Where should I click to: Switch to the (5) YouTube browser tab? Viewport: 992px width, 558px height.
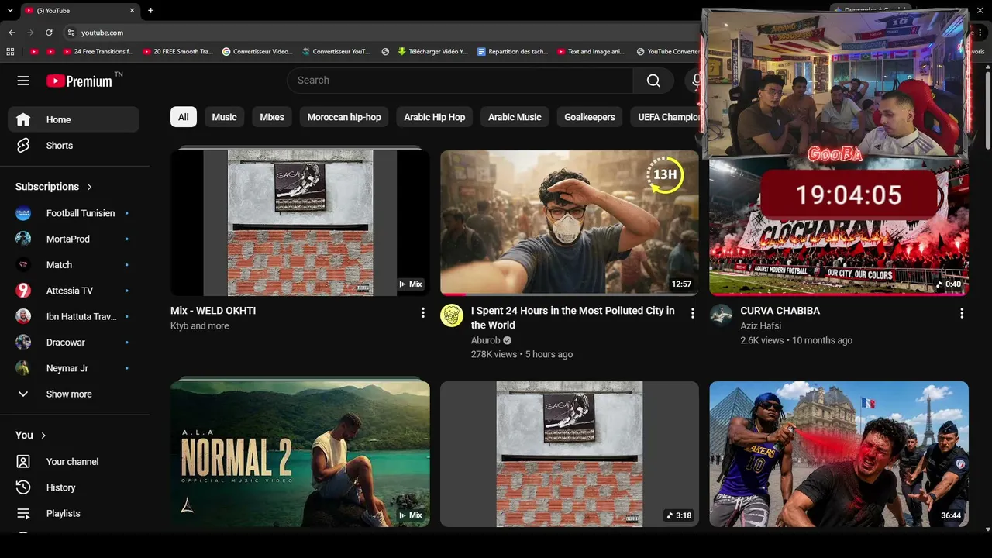[79, 11]
